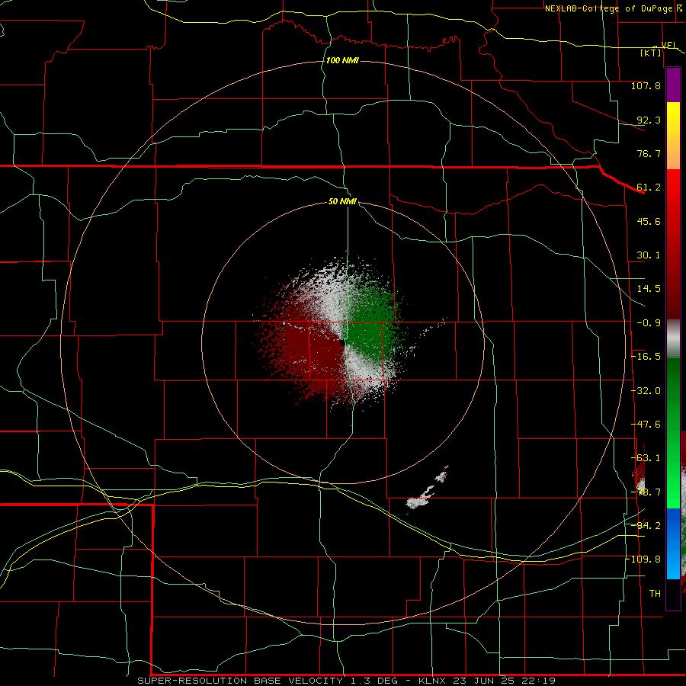Click the 50 NMI range ring label
This screenshot has width=686, height=686.
(x=342, y=201)
